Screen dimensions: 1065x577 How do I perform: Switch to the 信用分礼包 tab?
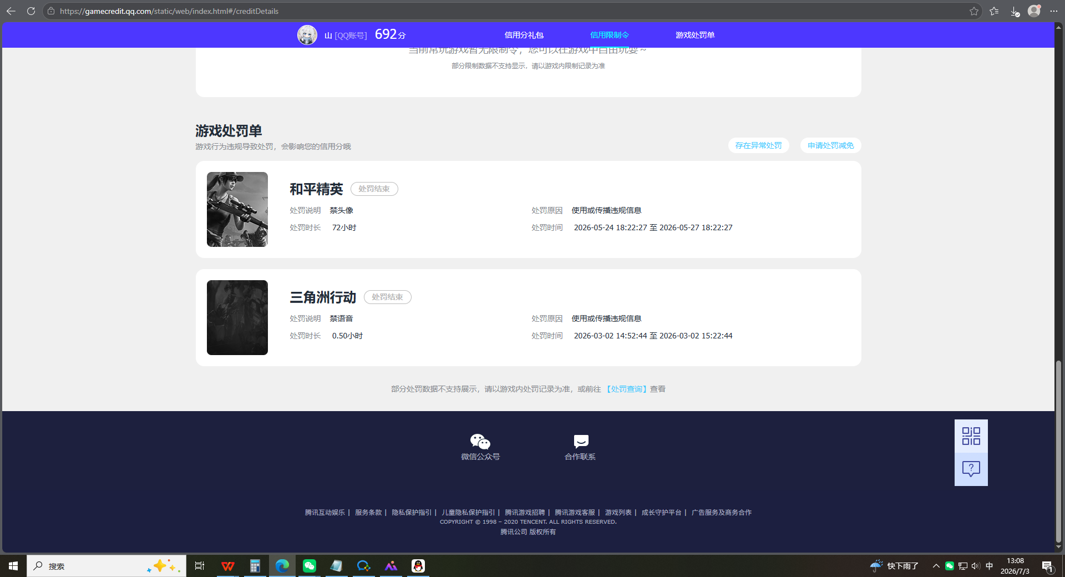point(524,35)
